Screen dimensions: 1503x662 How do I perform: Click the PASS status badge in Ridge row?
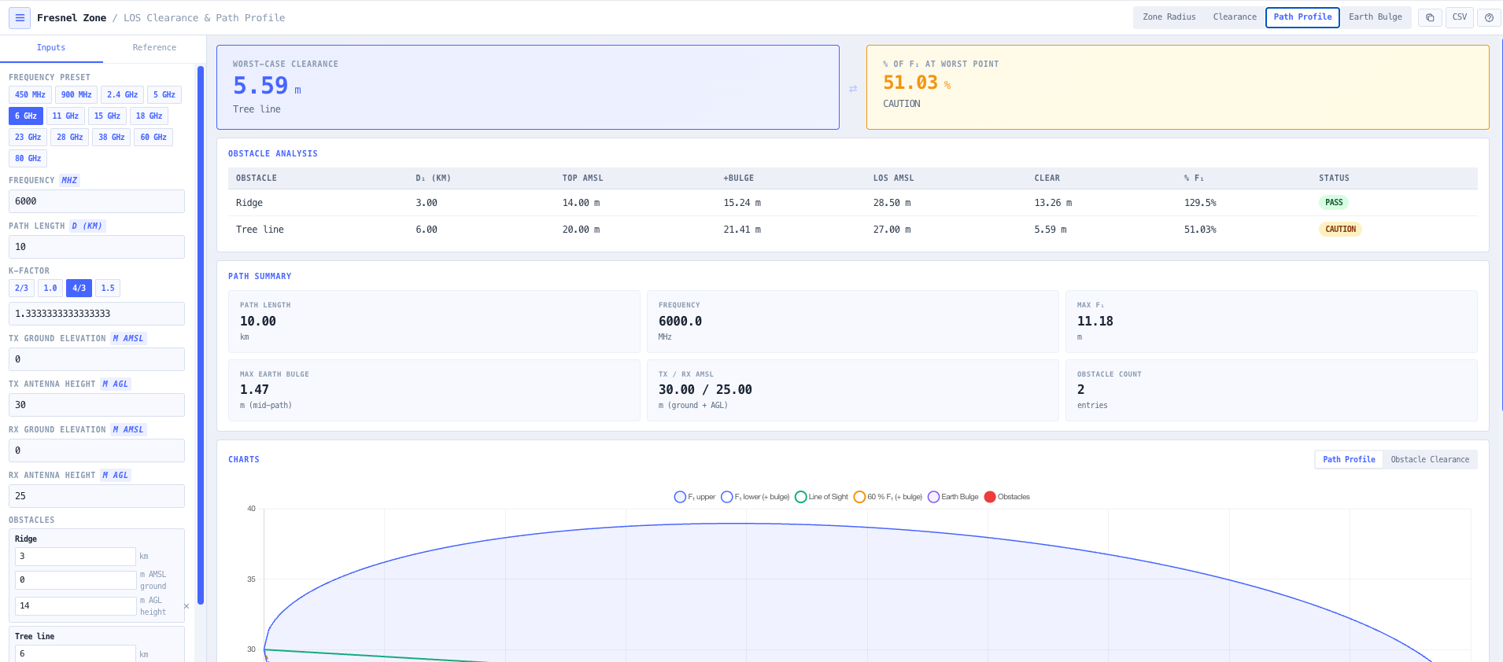click(x=1334, y=203)
